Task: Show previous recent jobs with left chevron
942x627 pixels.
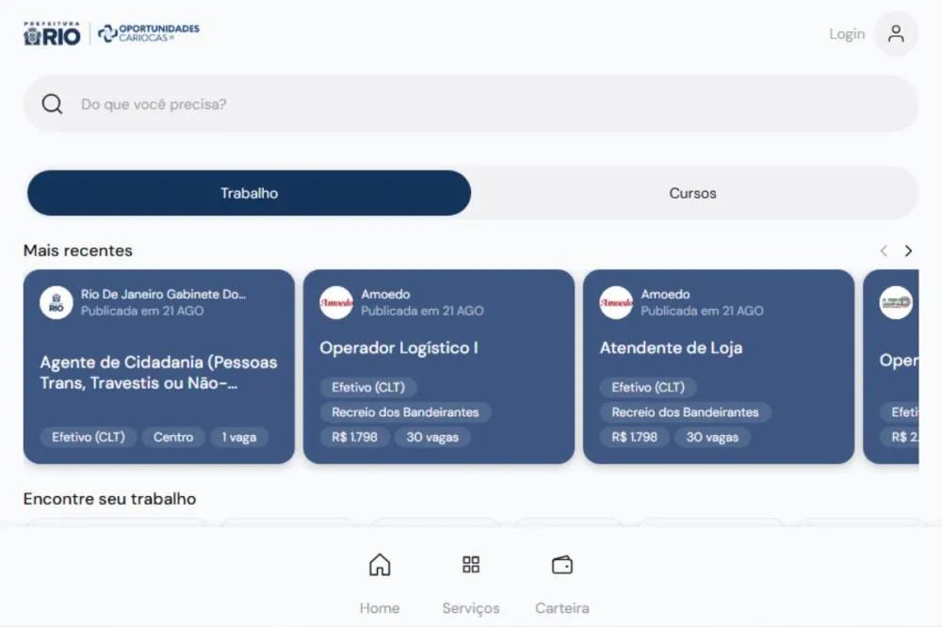Action: coord(884,250)
